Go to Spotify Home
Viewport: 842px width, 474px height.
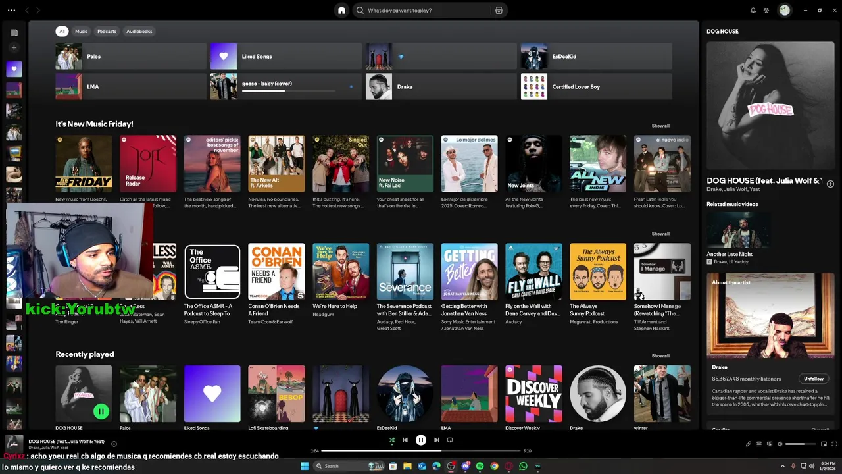pos(341,10)
